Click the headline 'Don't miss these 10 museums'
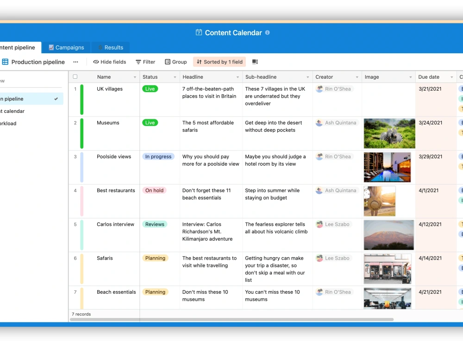Image resolution: width=463 pixels, height=347 pixels. click(x=205, y=296)
